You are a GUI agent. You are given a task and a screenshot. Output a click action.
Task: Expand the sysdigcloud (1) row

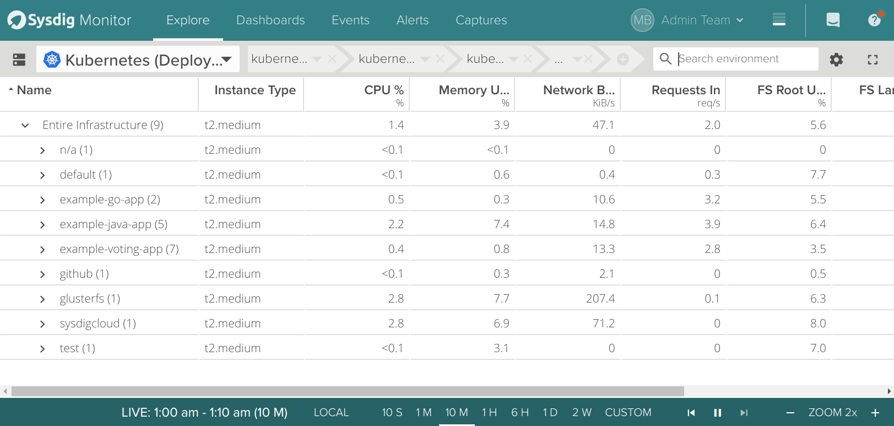click(x=42, y=324)
